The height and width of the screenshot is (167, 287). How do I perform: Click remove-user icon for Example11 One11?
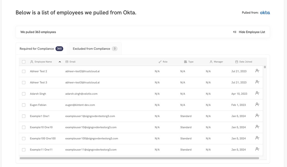[257, 149]
